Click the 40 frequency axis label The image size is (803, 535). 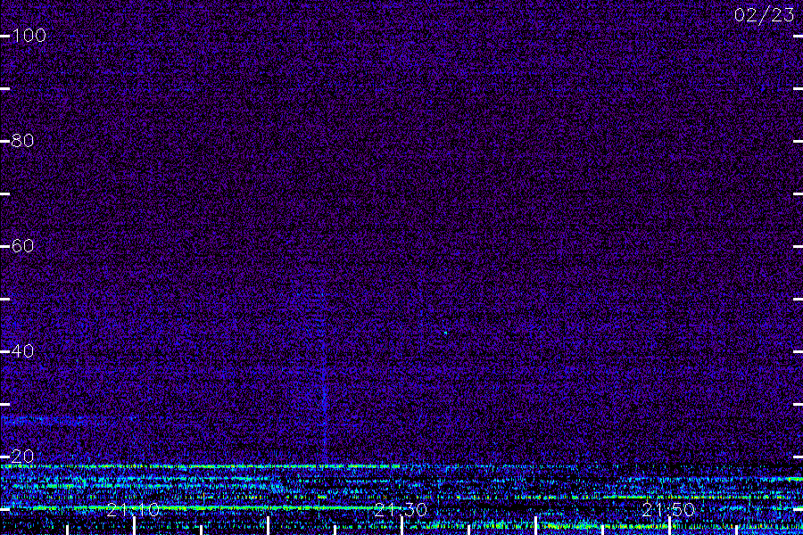tap(22, 350)
